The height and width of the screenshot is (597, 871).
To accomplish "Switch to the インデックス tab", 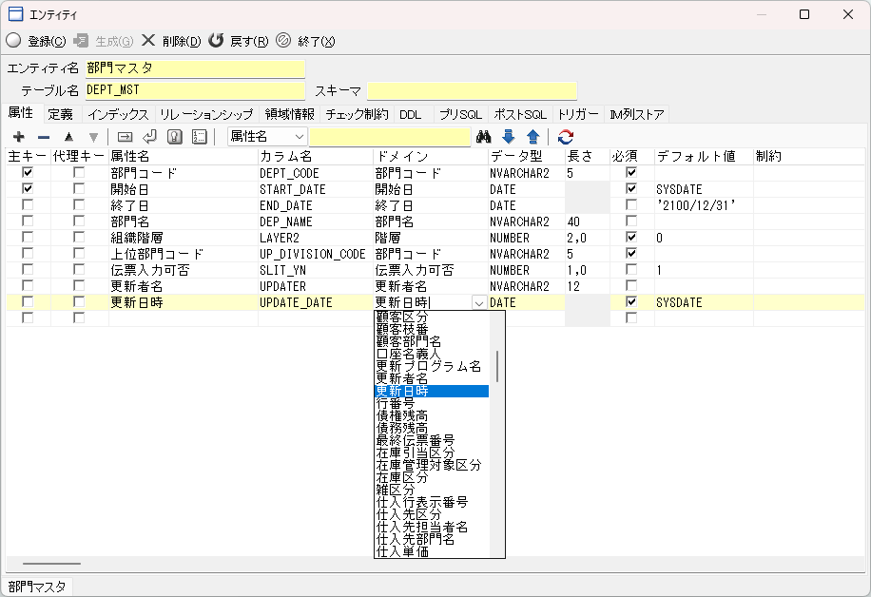I will tap(118, 114).
